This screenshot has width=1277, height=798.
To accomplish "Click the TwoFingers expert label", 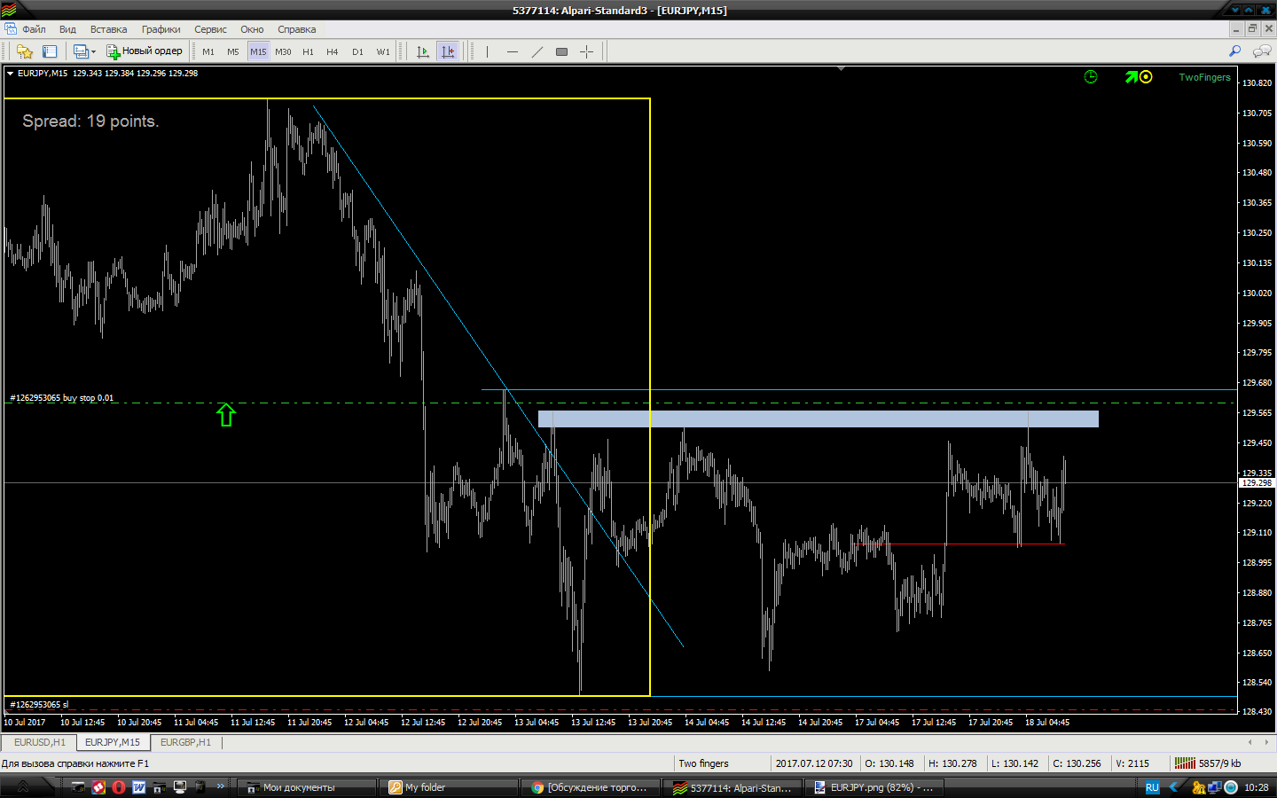I will pos(1204,77).
